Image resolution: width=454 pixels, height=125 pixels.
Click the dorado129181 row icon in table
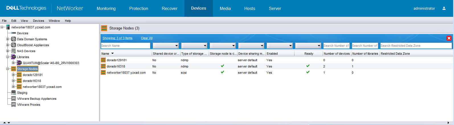click(103, 60)
